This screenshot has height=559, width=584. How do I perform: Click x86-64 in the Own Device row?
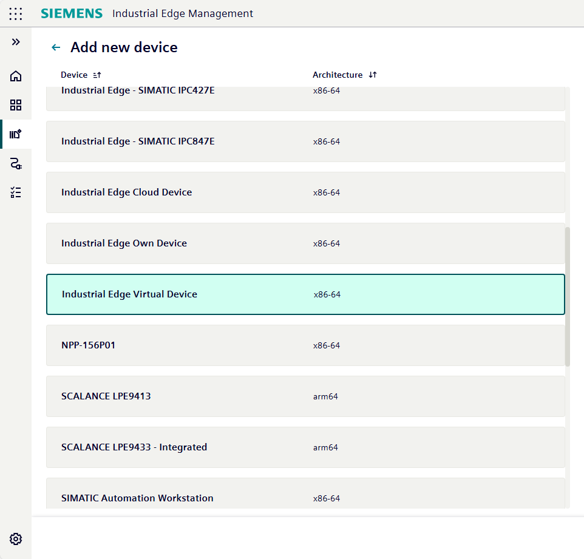(x=327, y=243)
